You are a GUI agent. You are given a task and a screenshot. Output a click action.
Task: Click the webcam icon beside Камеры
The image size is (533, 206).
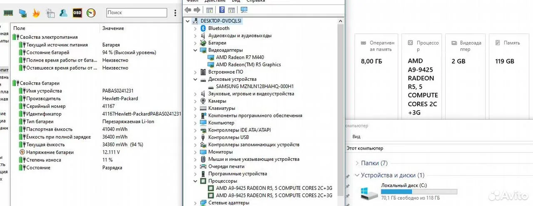pyautogui.click(x=203, y=101)
